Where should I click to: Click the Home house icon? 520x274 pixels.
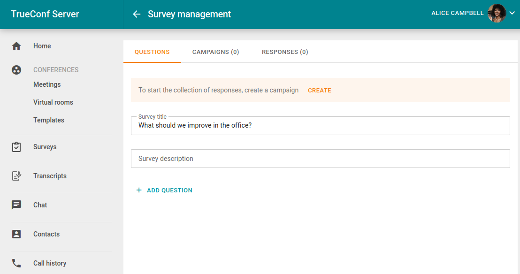click(x=16, y=46)
